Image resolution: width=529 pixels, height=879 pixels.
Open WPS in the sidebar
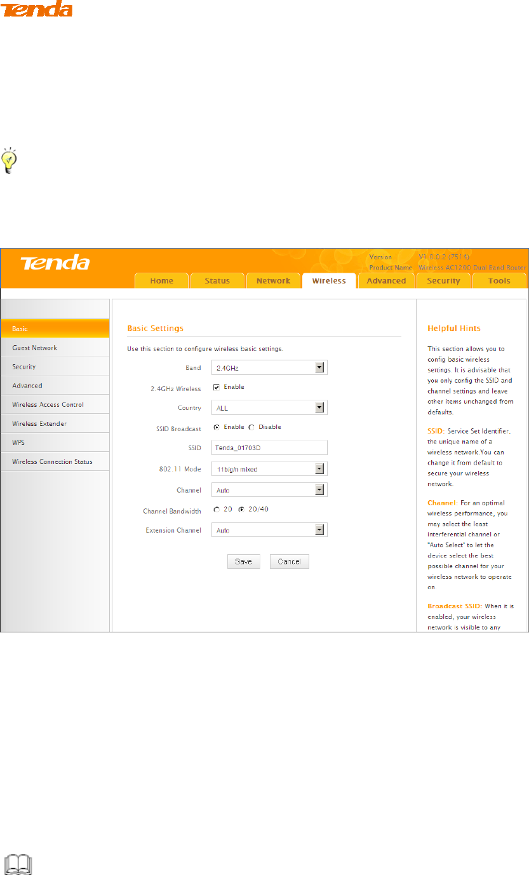coord(55,442)
